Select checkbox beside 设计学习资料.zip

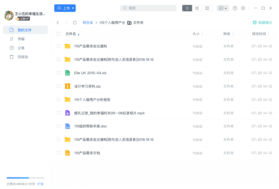click(x=59, y=86)
